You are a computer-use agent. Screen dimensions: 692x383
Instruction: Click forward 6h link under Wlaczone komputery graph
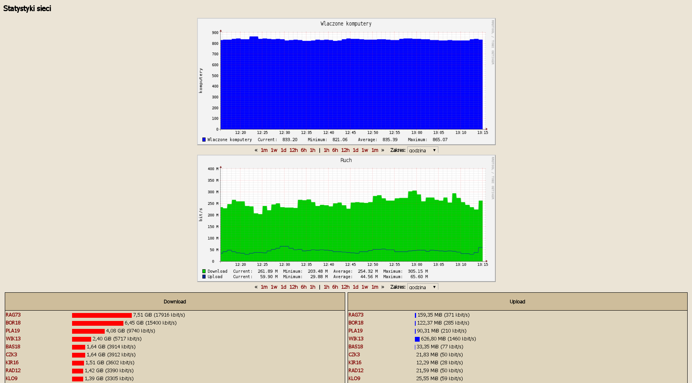335,150
